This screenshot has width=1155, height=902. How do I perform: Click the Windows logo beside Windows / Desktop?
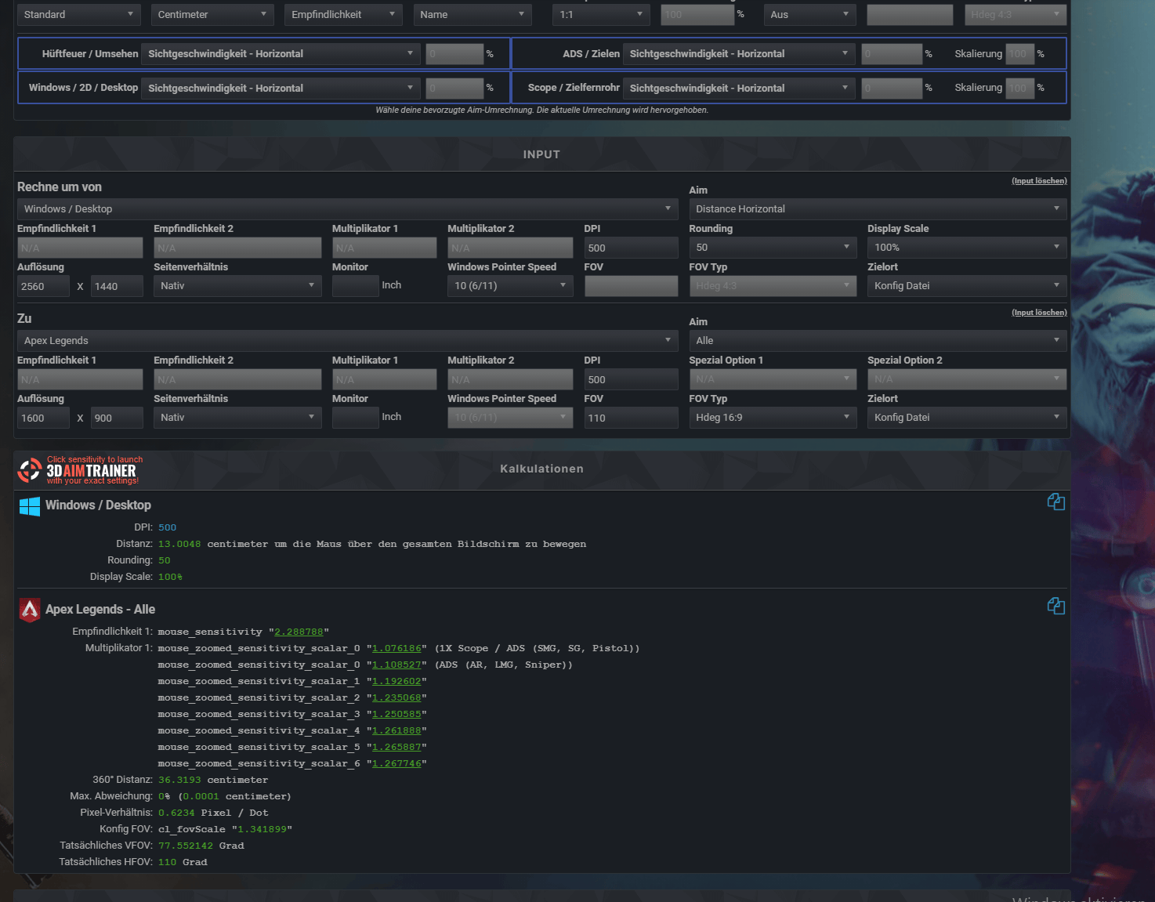(30, 505)
